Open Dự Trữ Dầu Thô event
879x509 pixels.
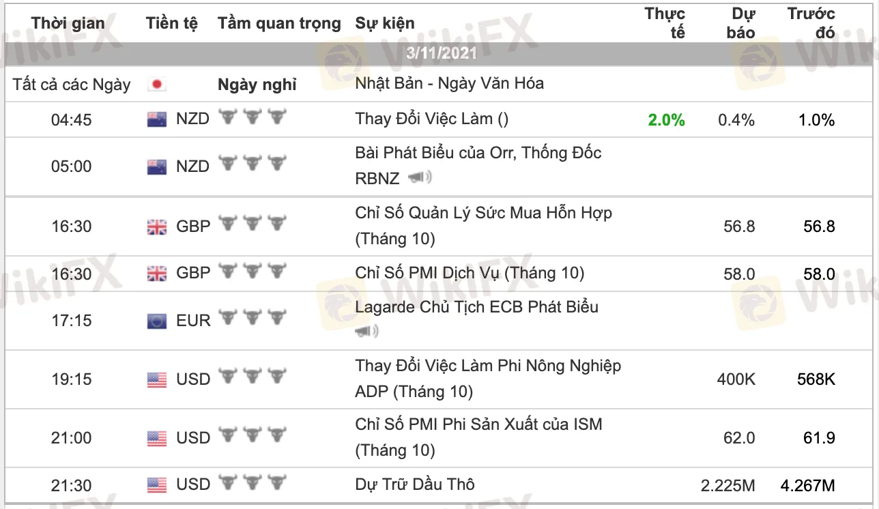coord(415,484)
